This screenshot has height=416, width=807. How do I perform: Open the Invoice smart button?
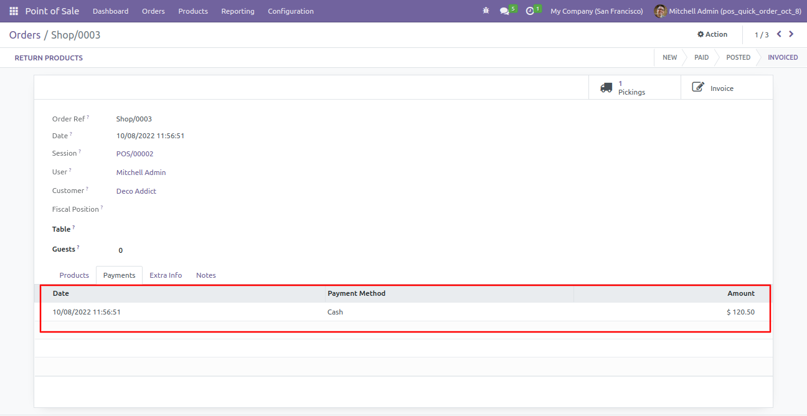[x=727, y=88]
